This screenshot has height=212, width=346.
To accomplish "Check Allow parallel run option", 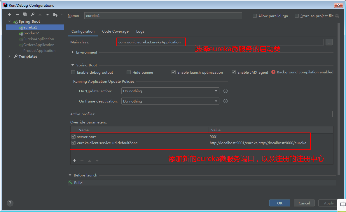I will tap(255, 16).
